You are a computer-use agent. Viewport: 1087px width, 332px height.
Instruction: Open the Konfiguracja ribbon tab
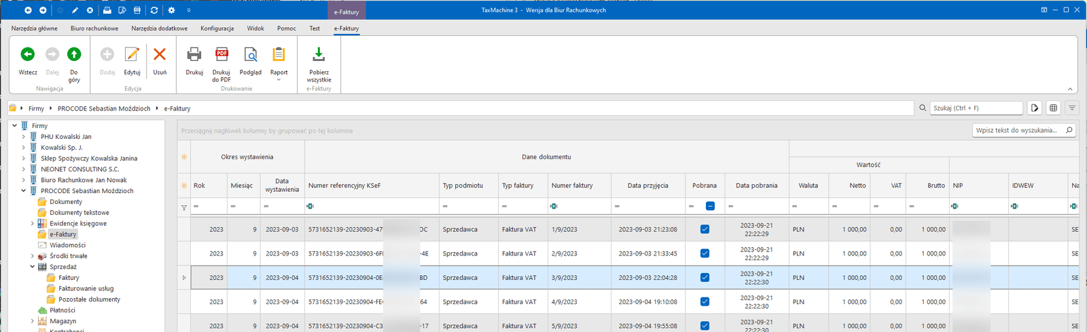click(x=217, y=28)
